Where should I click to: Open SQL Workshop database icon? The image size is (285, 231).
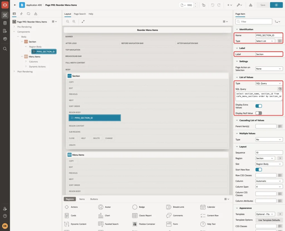click(x=5, y=23)
